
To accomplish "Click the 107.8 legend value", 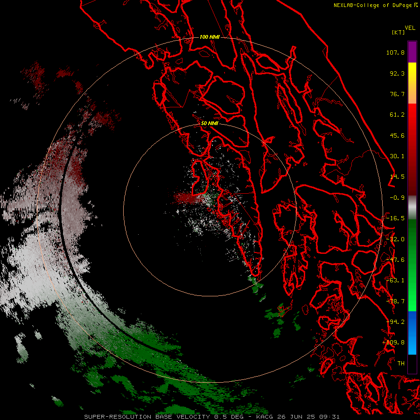I will [x=395, y=52].
